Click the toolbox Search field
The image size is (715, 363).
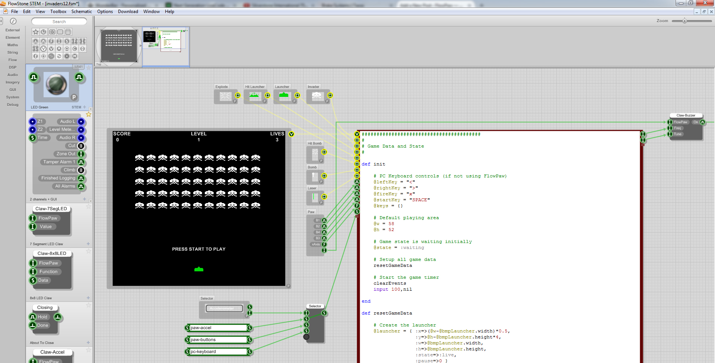pos(59,22)
